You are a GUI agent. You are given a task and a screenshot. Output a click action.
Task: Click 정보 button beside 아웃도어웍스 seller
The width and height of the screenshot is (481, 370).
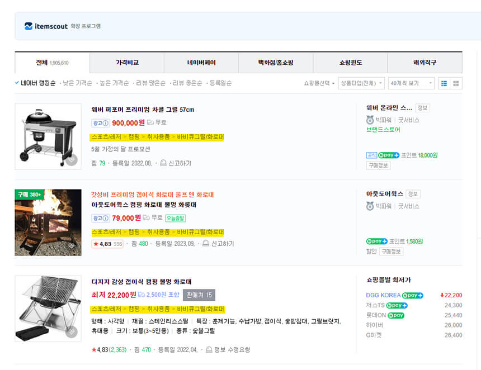[x=413, y=194]
